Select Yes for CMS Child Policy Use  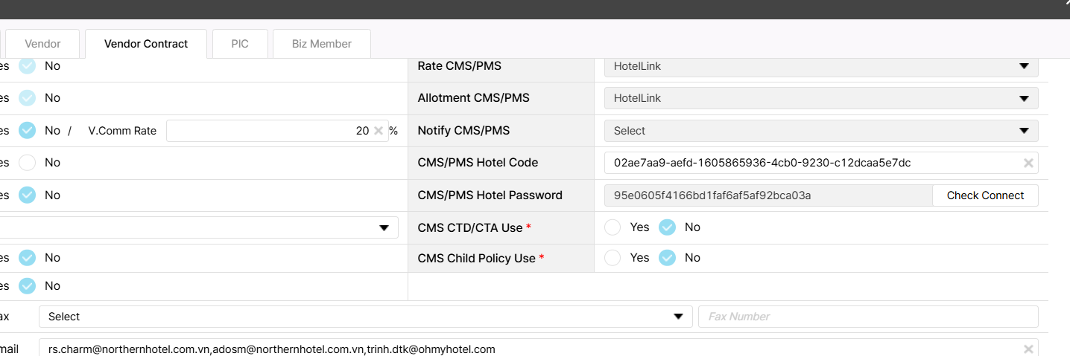click(613, 258)
